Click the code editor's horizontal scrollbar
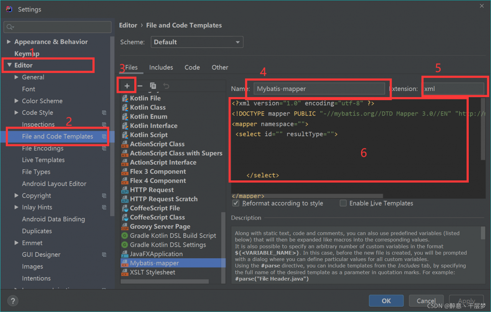Screen dimensions: 491x312 click(x=307, y=196)
